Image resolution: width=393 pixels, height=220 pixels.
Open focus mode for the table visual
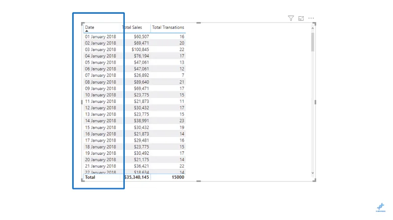click(x=301, y=18)
